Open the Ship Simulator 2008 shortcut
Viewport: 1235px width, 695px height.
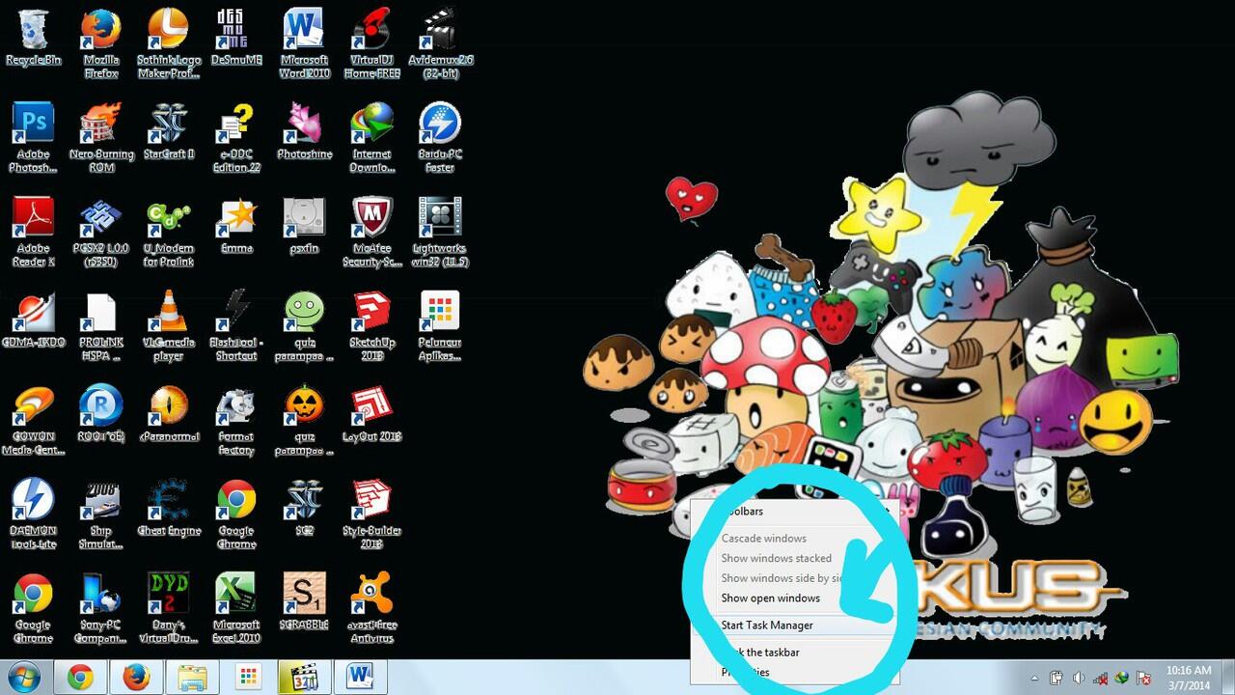click(x=100, y=514)
